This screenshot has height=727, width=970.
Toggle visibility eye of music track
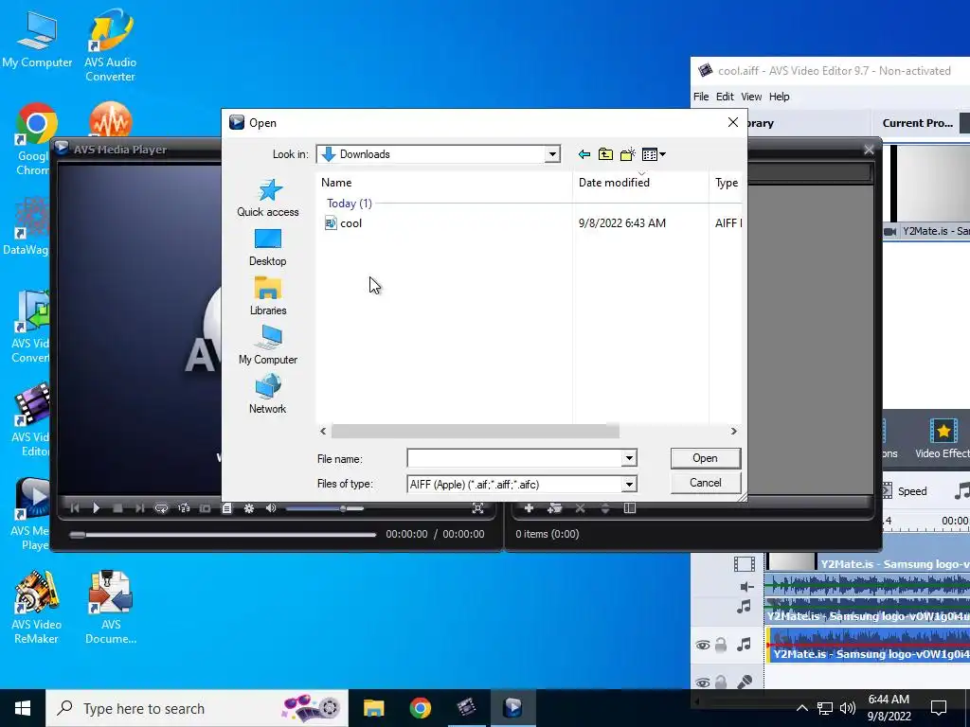(703, 646)
